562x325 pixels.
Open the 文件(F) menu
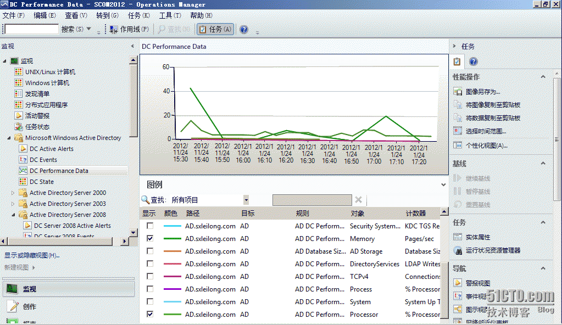14,15
